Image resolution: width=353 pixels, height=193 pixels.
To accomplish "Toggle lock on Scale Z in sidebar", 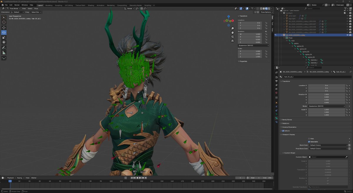I will coord(266,56).
